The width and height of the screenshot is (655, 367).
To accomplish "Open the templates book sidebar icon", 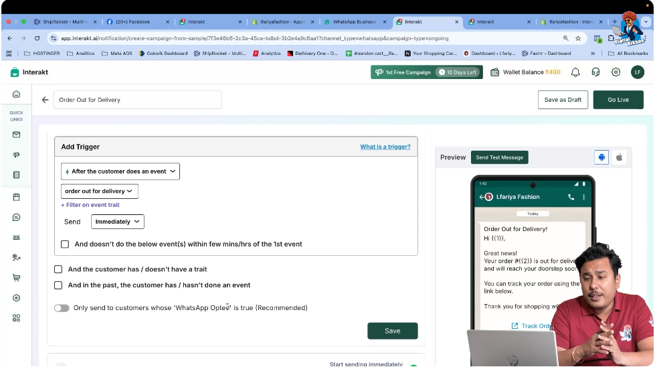I will (x=16, y=175).
